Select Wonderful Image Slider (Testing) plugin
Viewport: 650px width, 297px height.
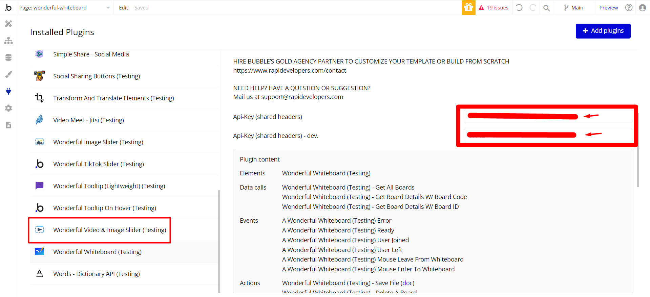click(98, 142)
